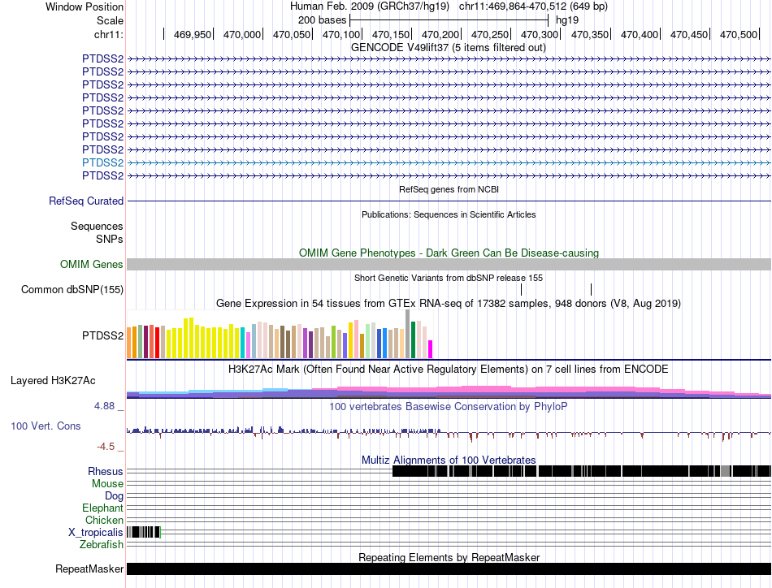The image size is (772, 588).
Task: Click the dark green GTEx expression bar
Action: [x=413, y=339]
